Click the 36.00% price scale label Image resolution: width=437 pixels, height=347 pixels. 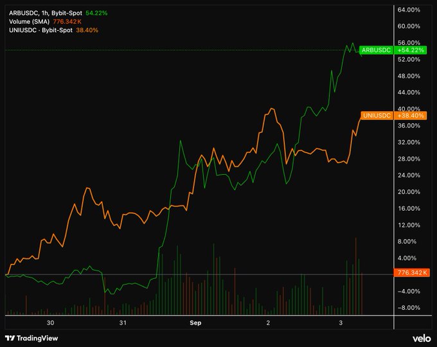pyautogui.click(x=409, y=125)
